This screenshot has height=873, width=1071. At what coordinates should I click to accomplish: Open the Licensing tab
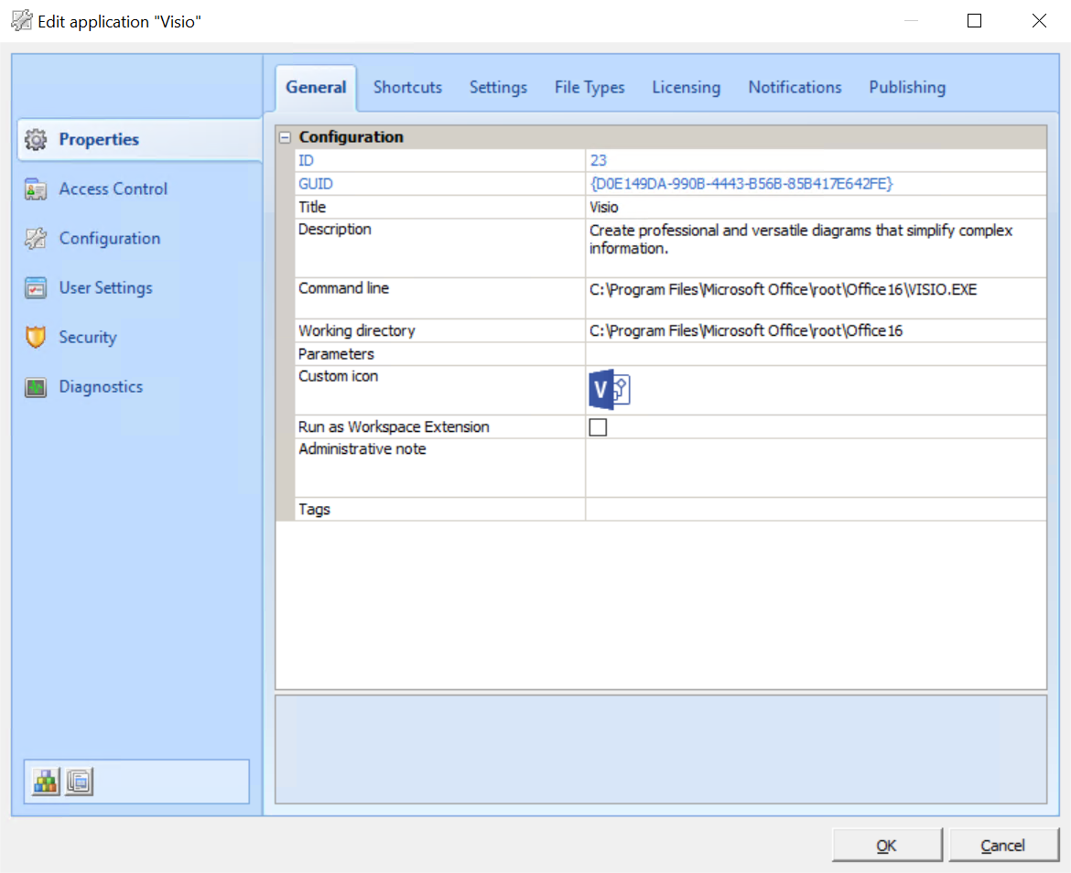(x=687, y=87)
